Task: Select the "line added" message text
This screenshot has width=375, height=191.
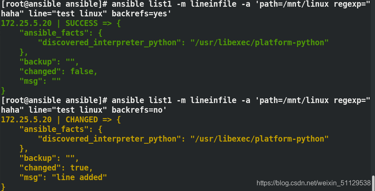Action: pyautogui.click(x=79, y=177)
